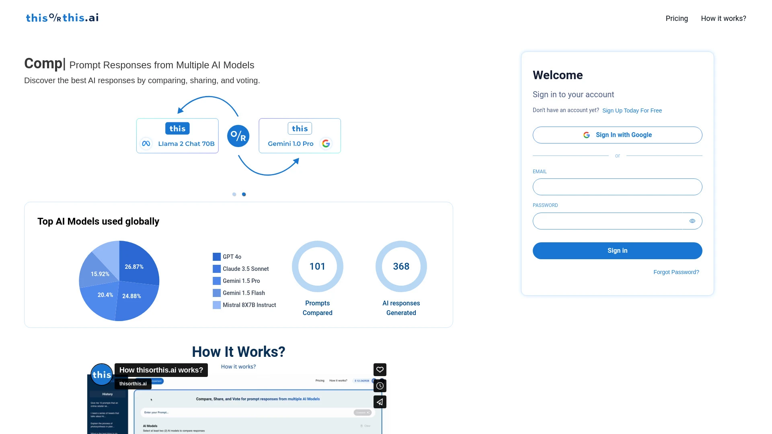Image resolution: width=772 pixels, height=434 pixels.
Task: Click the thisorthis.ai logo
Action: pos(62,17)
